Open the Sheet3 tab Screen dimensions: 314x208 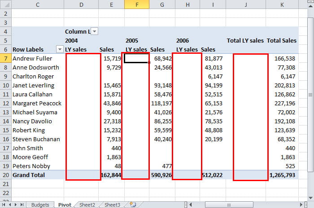click(113, 204)
